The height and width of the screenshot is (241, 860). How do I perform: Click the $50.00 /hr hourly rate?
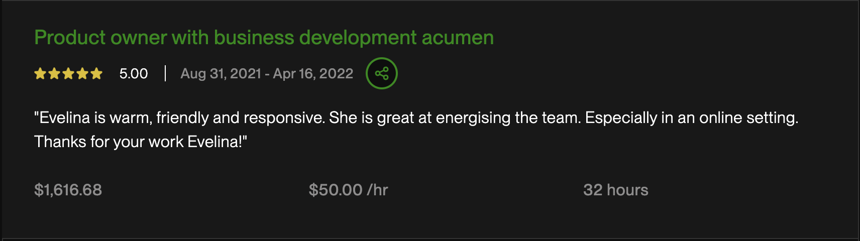click(348, 190)
